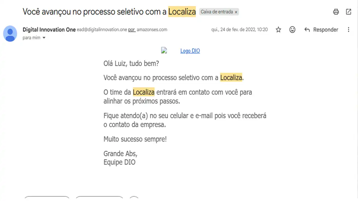Add an emoji reaction to the email

click(x=292, y=30)
